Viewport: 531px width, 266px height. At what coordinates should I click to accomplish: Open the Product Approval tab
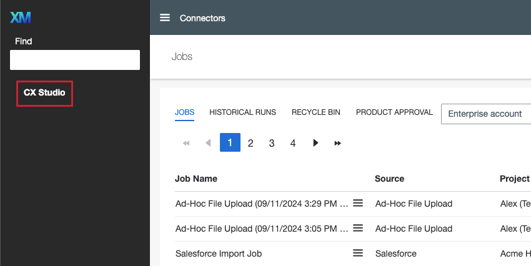pos(394,112)
